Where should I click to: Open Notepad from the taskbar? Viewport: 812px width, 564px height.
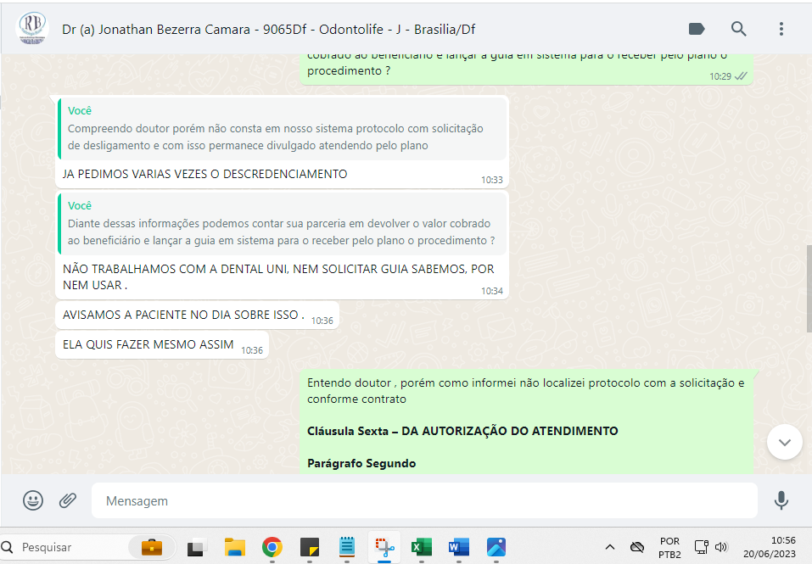[346, 547]
